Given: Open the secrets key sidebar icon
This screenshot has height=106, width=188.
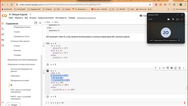Looking at the screenshot, I should coord(3,40).
